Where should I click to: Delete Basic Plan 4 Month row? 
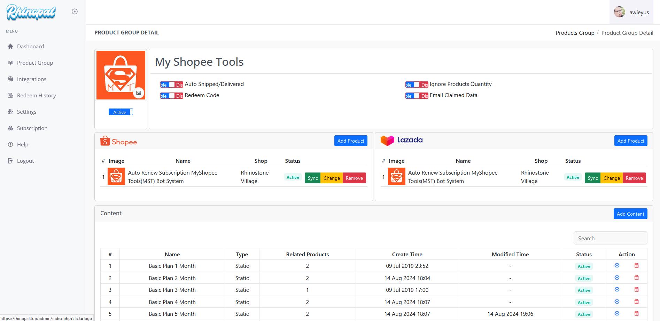636,302
